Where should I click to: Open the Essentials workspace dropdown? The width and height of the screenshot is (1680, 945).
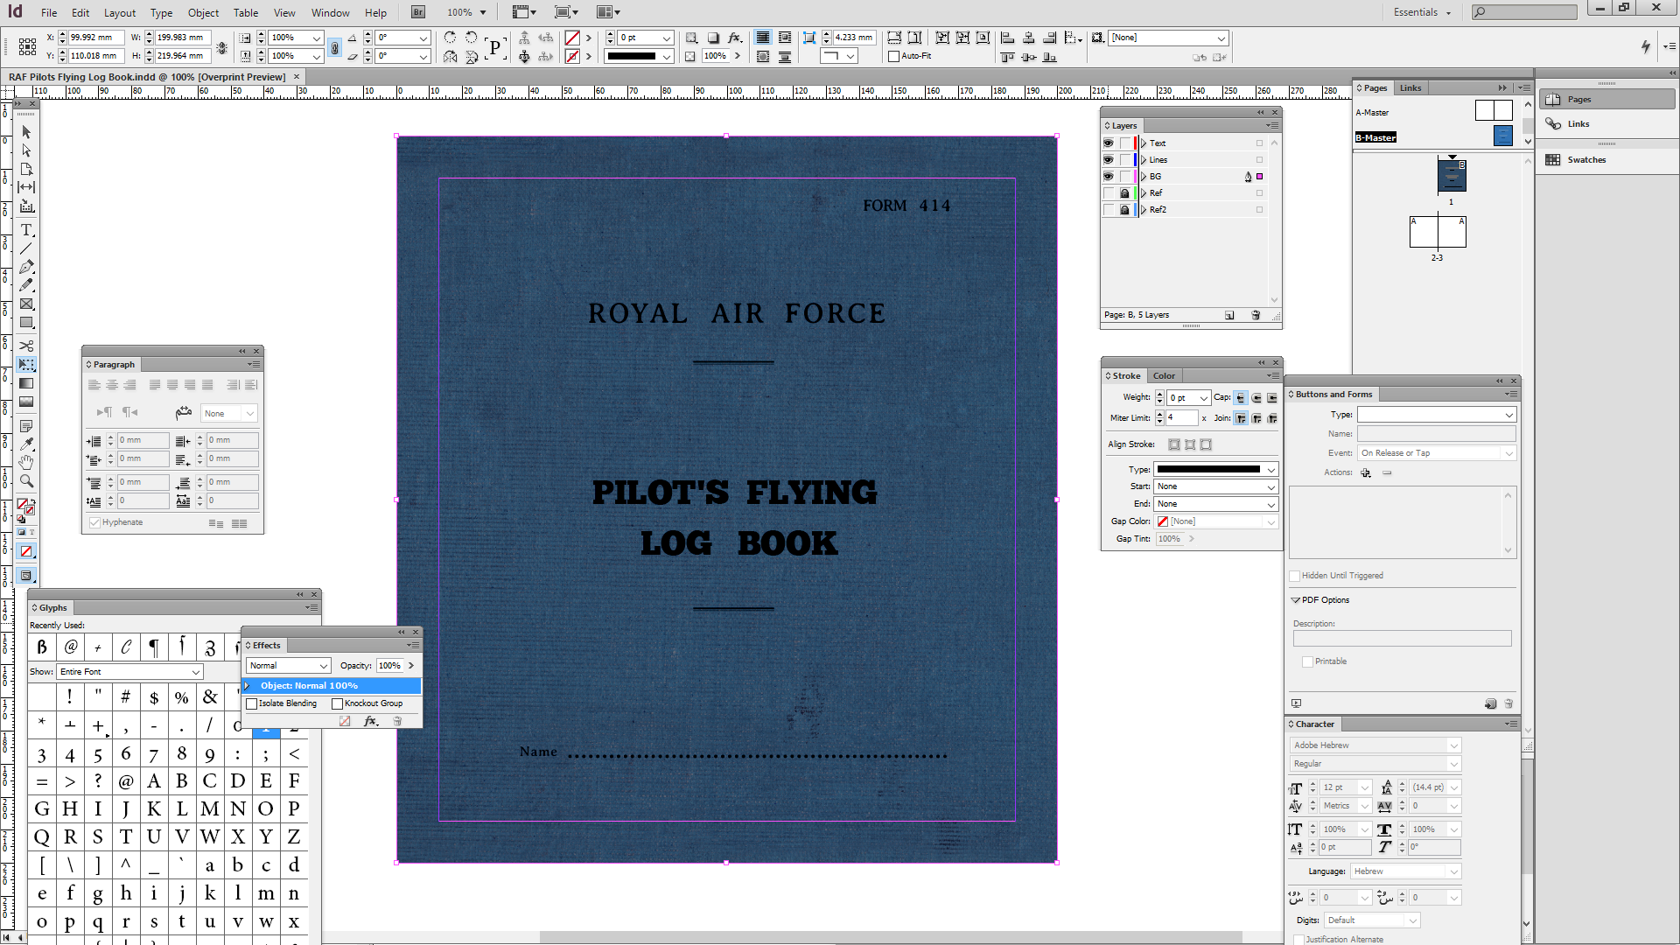point(1422,12)
